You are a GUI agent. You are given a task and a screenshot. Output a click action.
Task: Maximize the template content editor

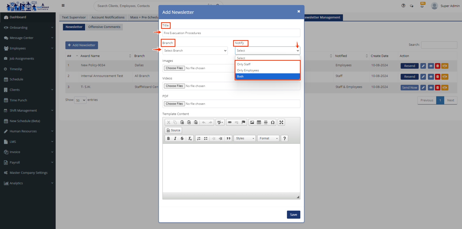pyautogui.click(x=281, y=122)
